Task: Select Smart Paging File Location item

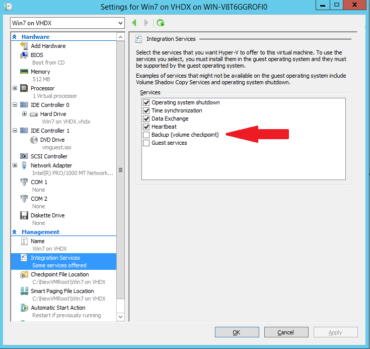Action: pyautogui.click(x=62, y=291)
